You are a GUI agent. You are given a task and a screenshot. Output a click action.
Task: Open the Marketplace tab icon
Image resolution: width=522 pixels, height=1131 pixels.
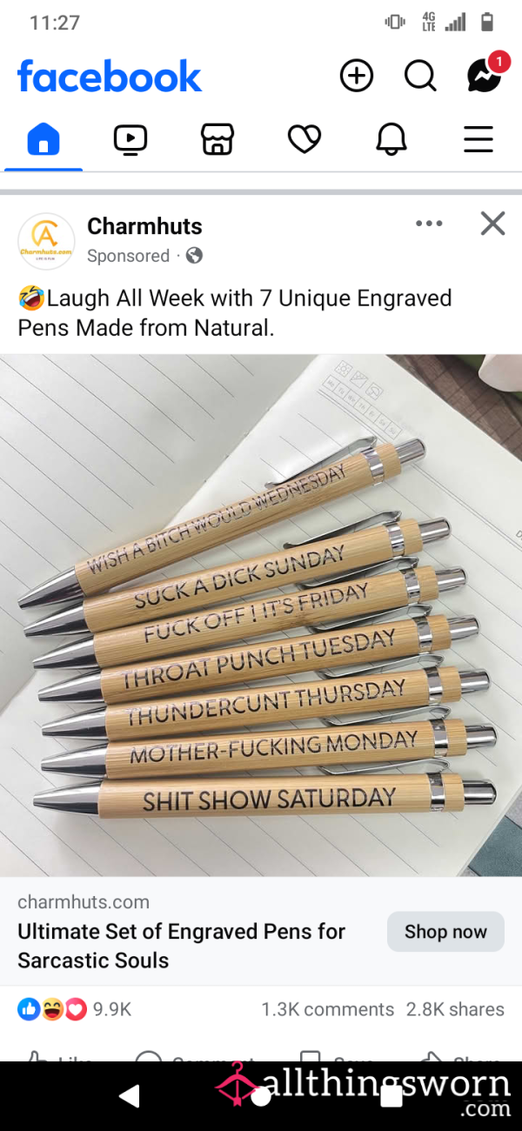click(217, 139)
